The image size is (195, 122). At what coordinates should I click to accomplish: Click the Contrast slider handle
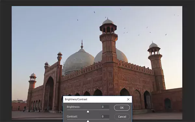pyautogui.click(x=88, y=121)
